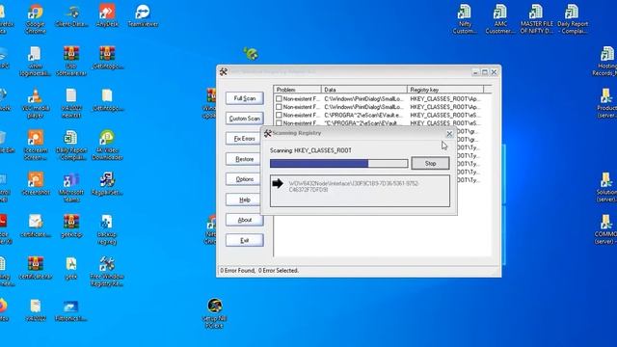Click the black arrow in scan dialog
The image size is (617, 347).
click(x=278, y=183)
